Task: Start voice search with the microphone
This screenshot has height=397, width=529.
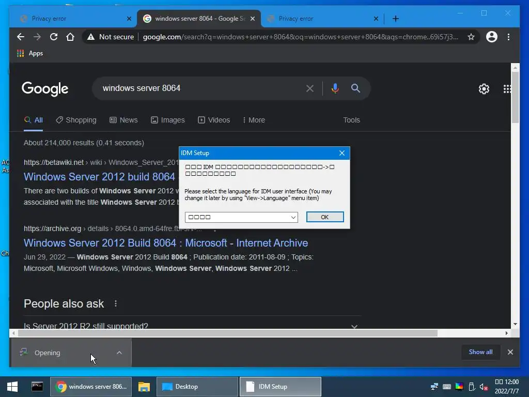Action: tap(335, 88)
